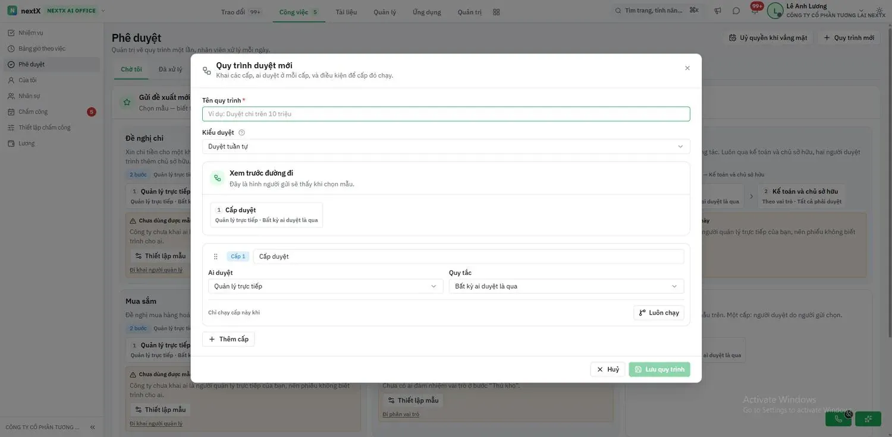Click Huỷ to cancel the dialog
Viewport: 892px width, 437px height.
608,369
